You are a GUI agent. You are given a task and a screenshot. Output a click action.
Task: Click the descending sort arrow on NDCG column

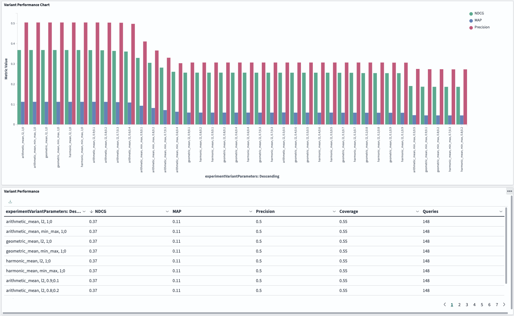tap(92, 211)
